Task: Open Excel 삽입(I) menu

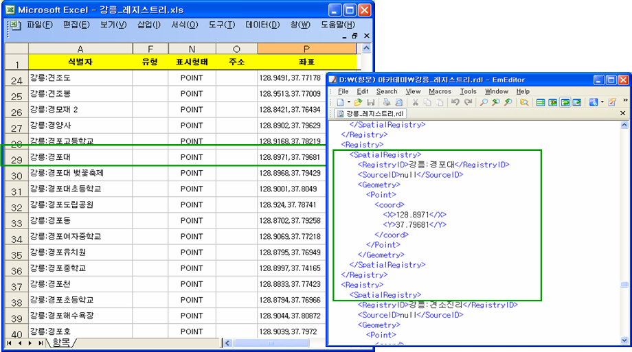Action: [x=149, y=25]
